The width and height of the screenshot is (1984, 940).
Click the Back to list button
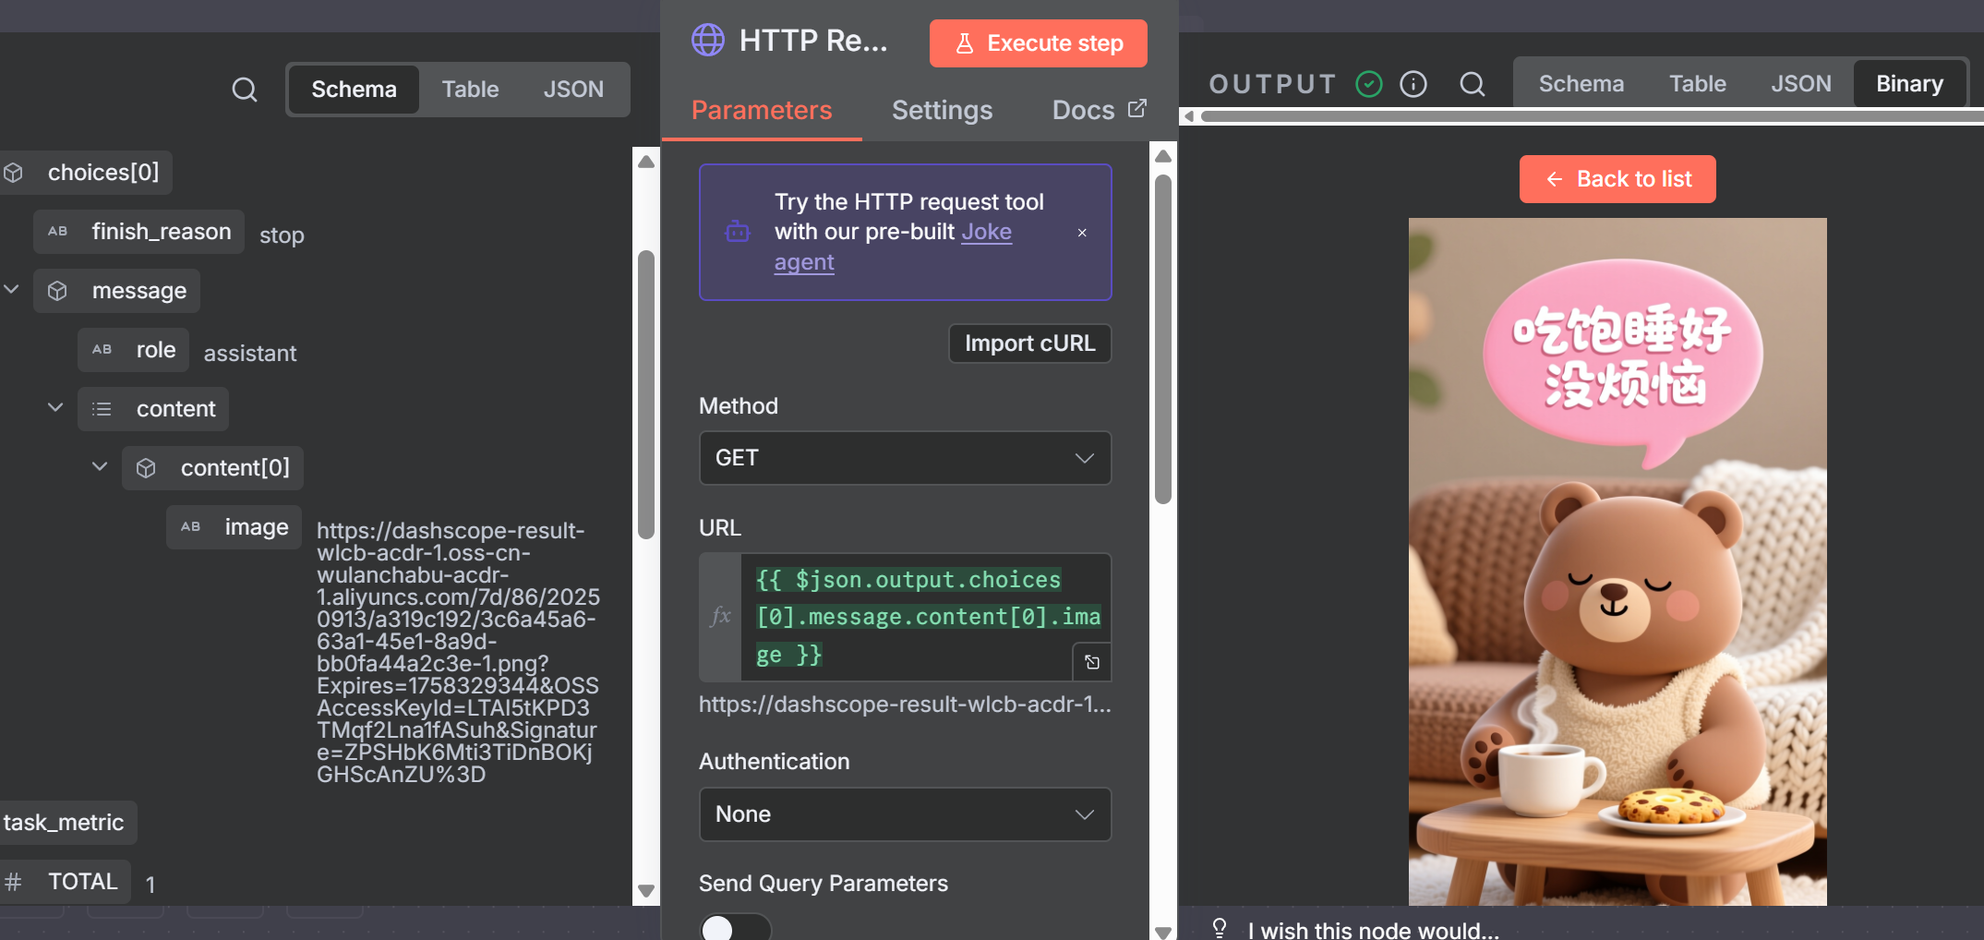(x=1617, y=179)
